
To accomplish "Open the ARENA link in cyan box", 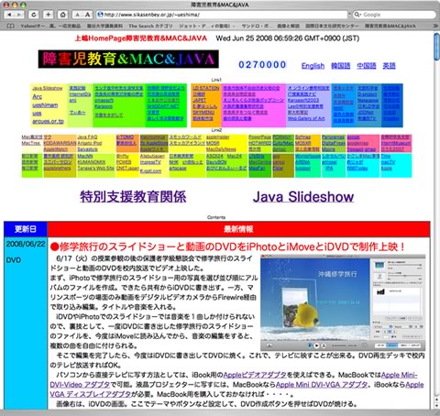I will coord(302,162).
